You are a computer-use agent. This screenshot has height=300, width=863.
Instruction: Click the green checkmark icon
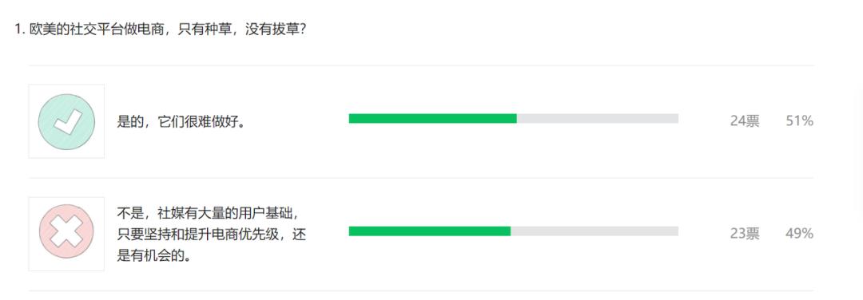tap(66, 121)
